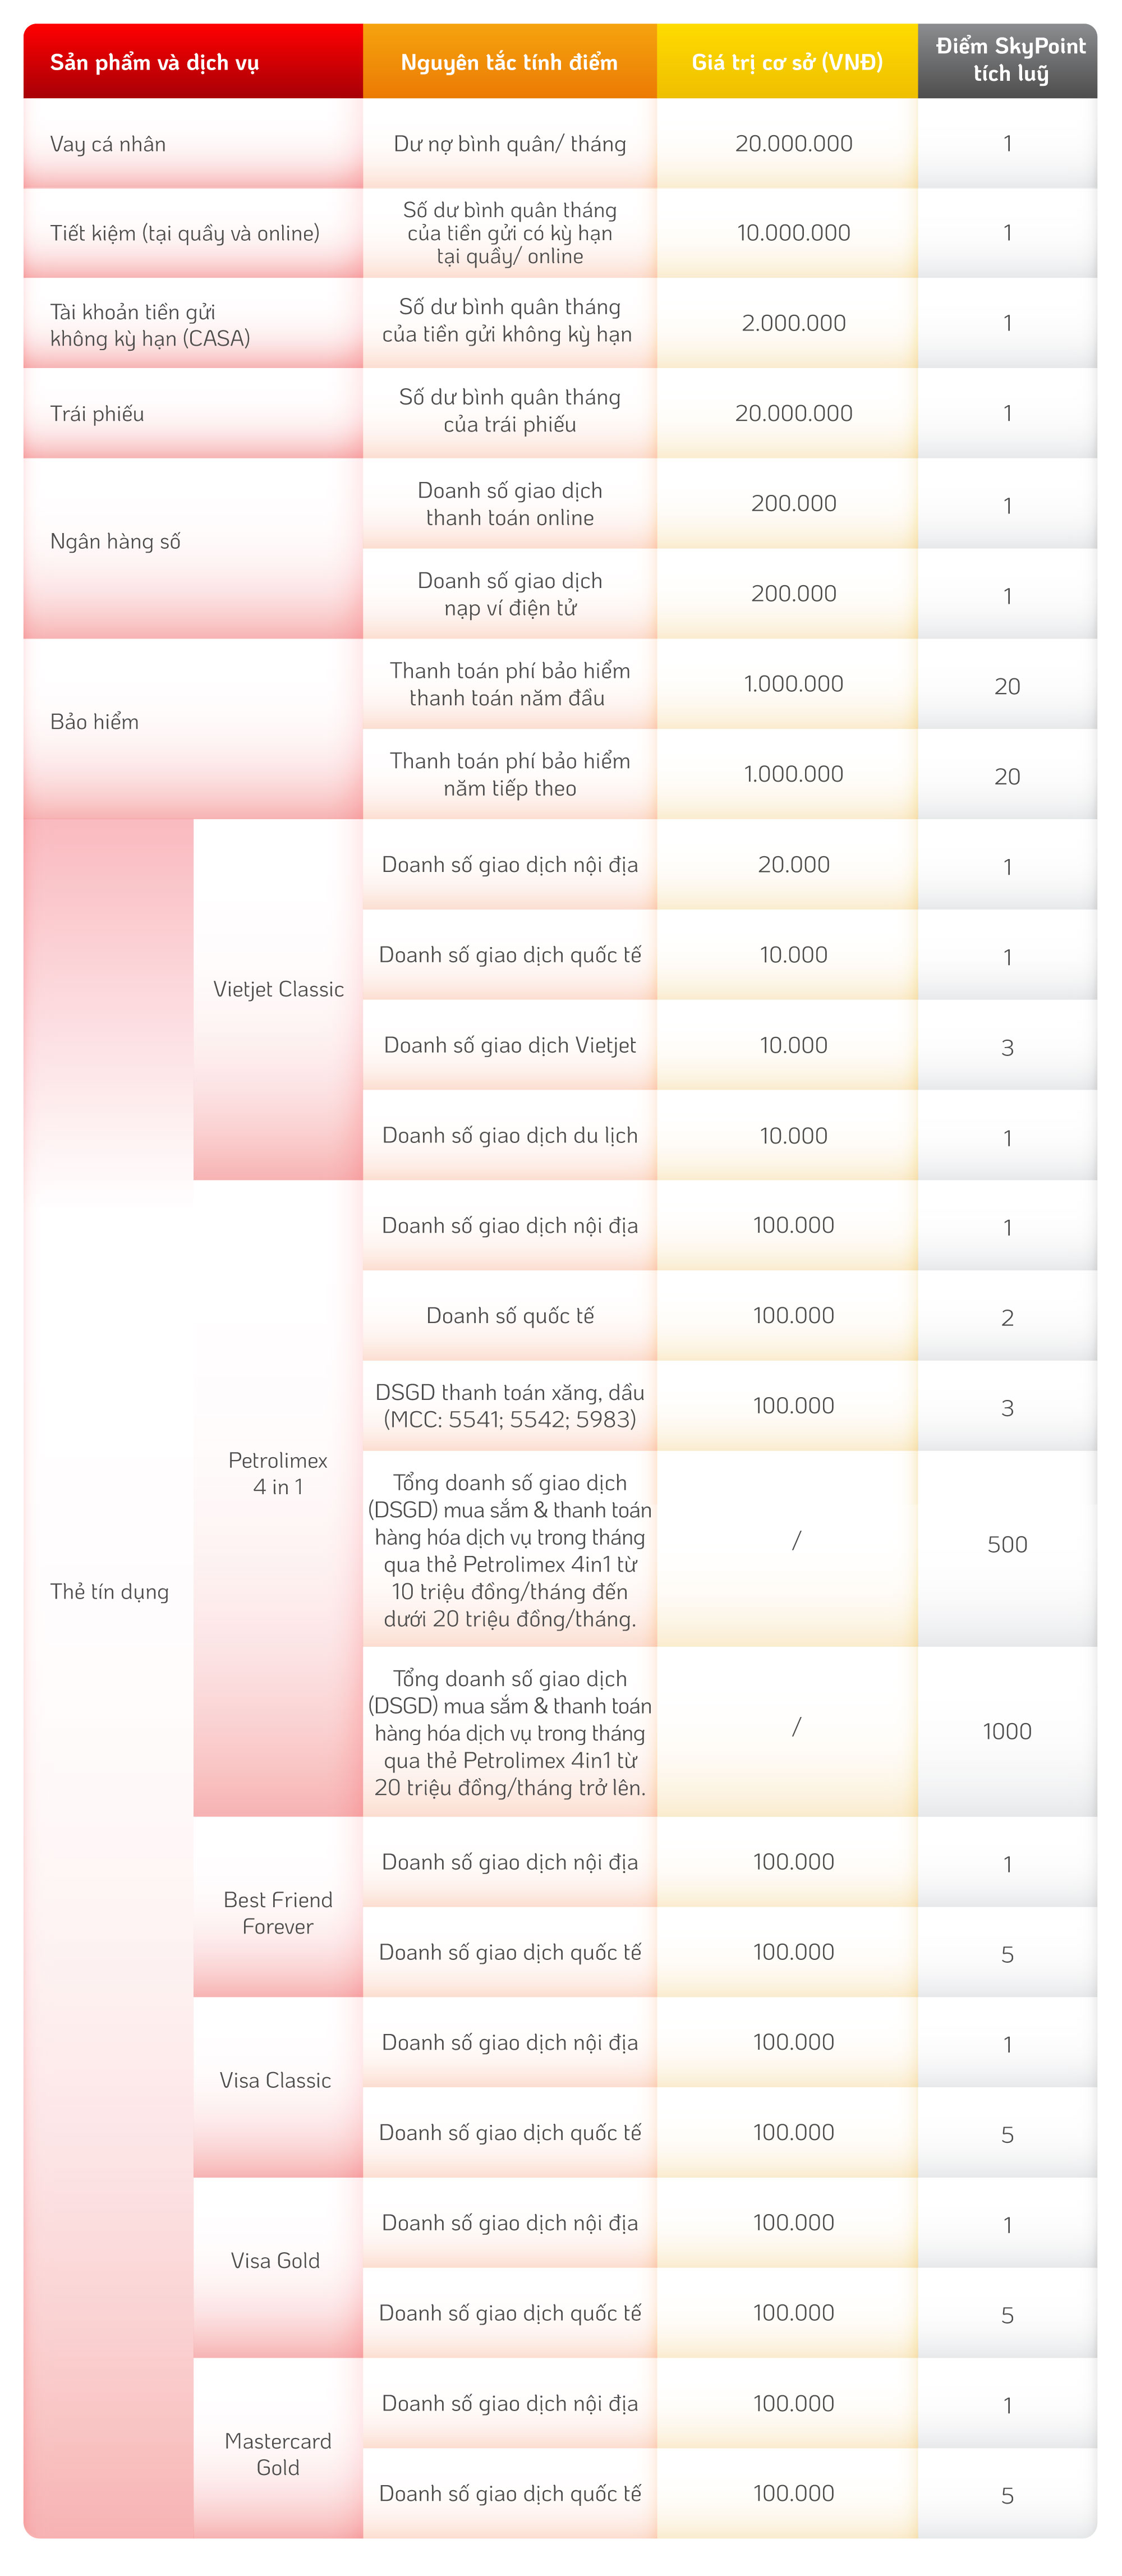1122x2576 pixels.
Task: Select the "Giá trị cơ sở (VNĐ)" header
Action: click(x=787, y=62)
